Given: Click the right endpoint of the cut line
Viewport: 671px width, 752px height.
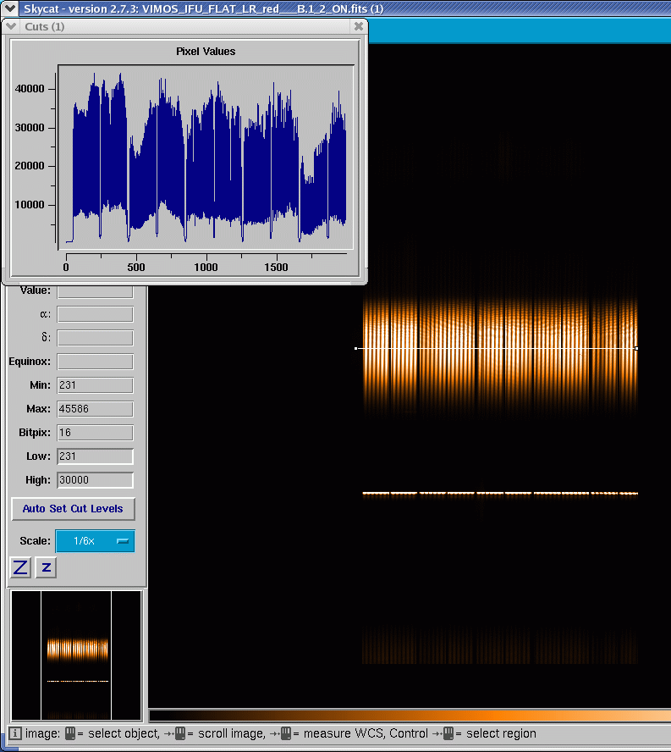Looking at the screenshot, I should click(x=636, y=348).
